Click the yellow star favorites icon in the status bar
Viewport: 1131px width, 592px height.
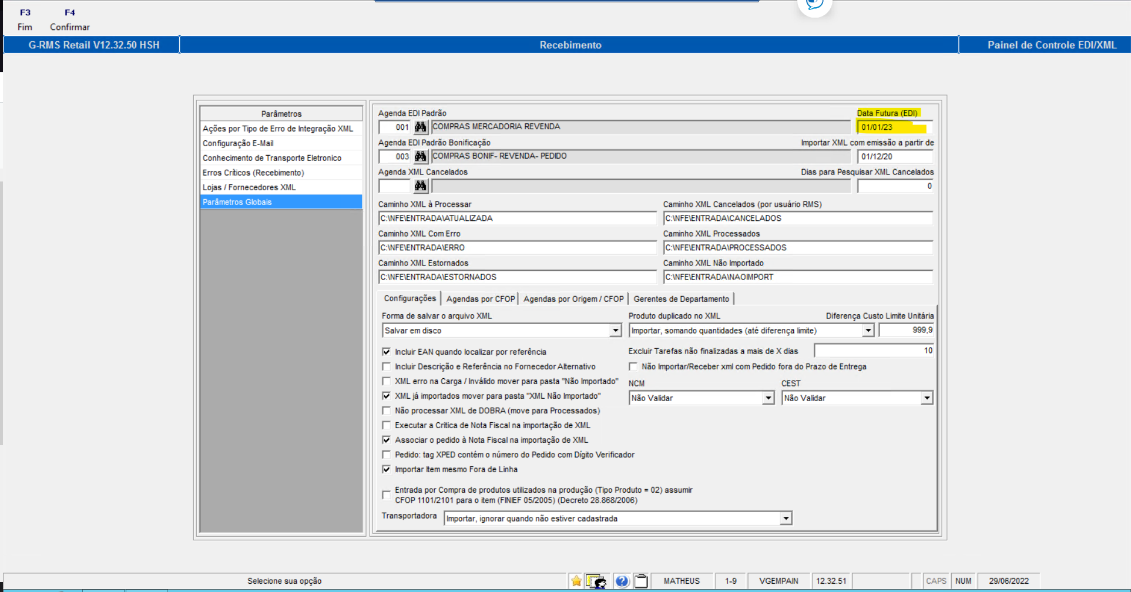576,581
